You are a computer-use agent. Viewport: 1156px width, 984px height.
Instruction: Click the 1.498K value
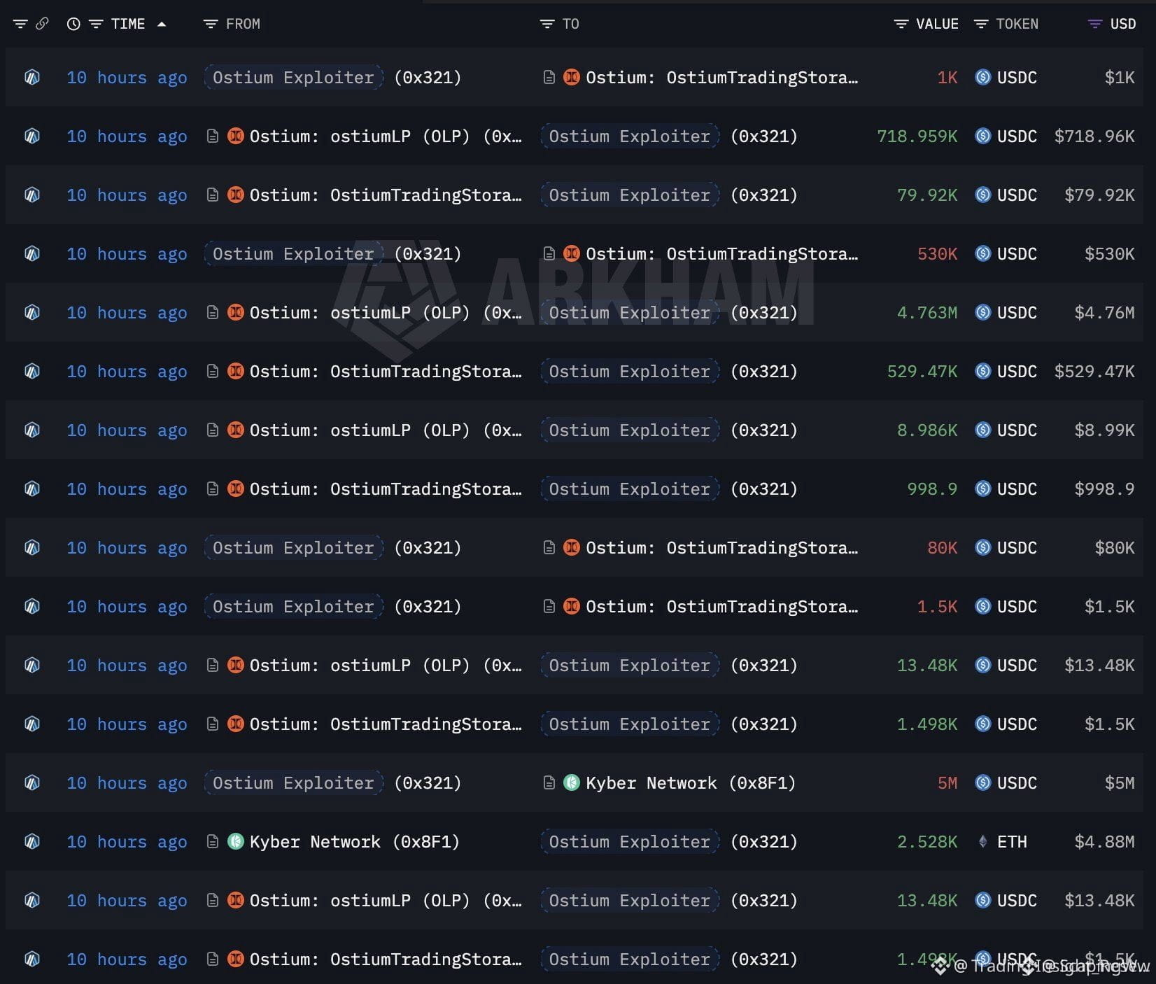pos(927,724)
